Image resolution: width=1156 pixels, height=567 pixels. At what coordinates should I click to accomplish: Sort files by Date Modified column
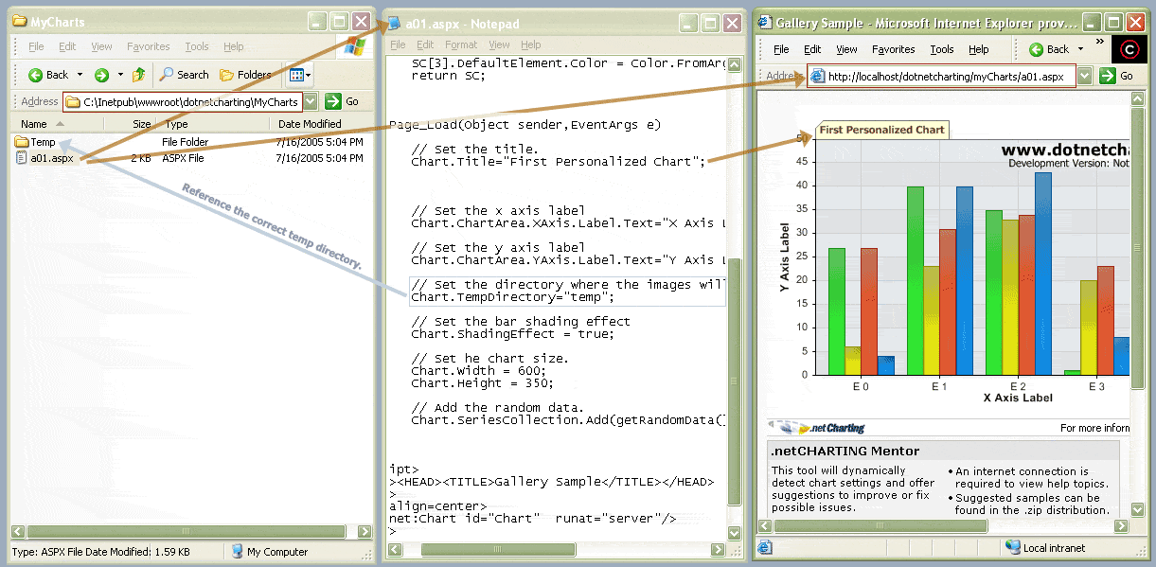tap(310, 124)
